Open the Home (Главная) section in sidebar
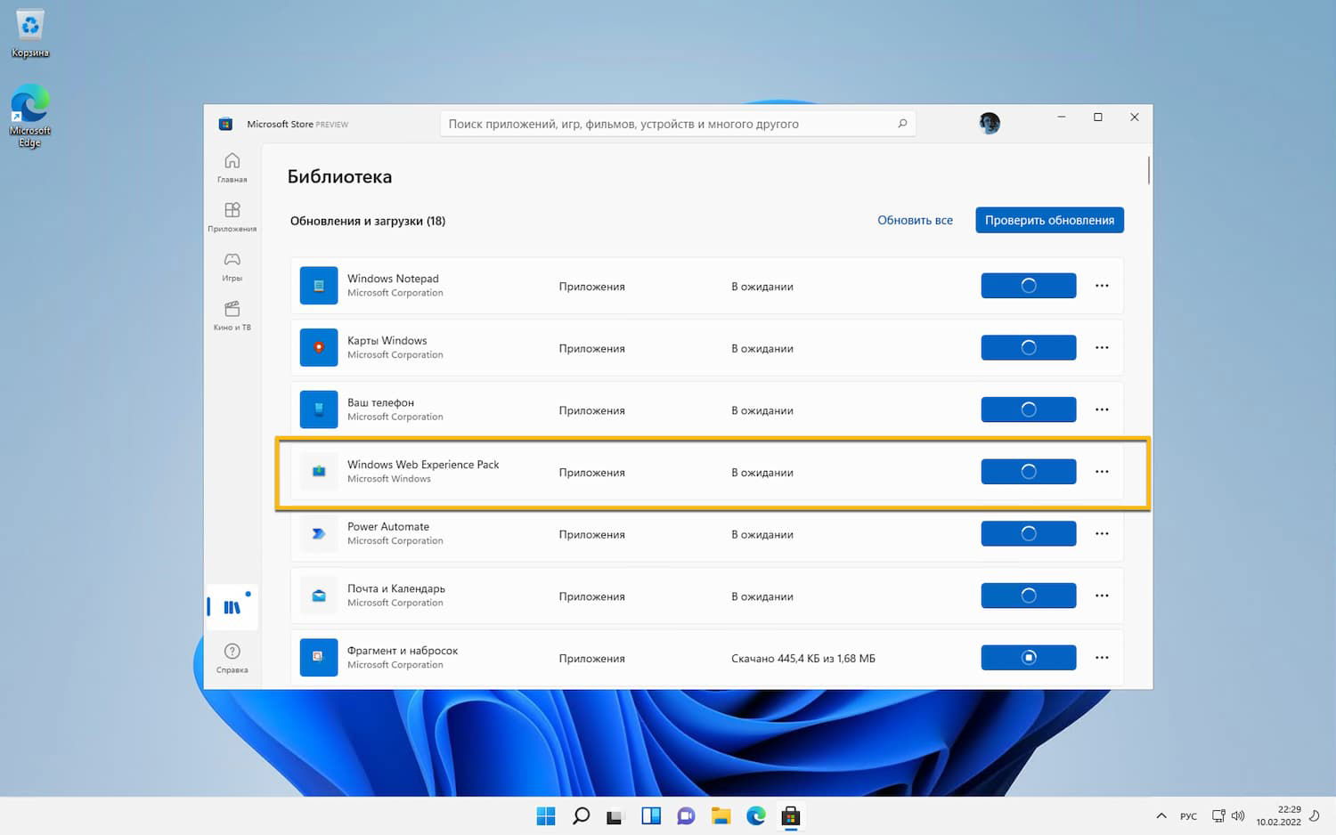Viewport: 1336px width, 835px height. pyautogui.click(x=232, y=166)
